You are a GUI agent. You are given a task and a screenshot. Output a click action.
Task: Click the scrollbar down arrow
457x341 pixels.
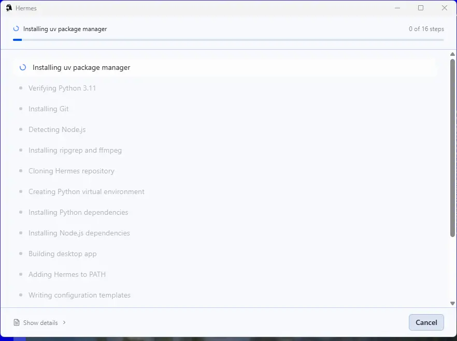(452, 303)
